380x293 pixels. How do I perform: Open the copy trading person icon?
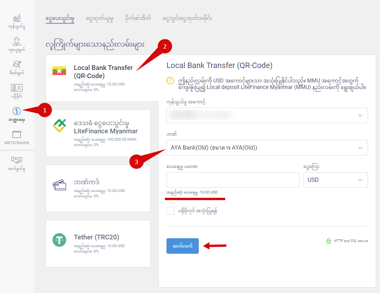(x=17, y=42)
